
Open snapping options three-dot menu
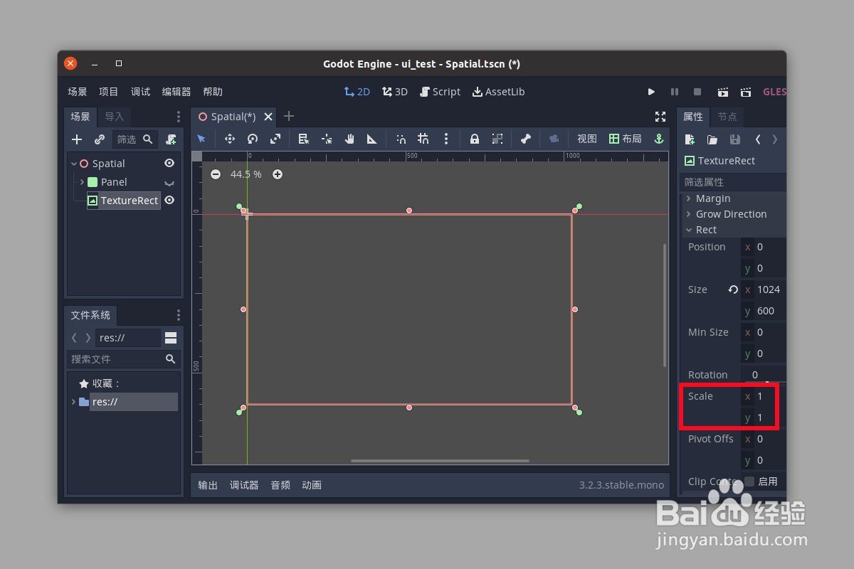pos(446,139)
